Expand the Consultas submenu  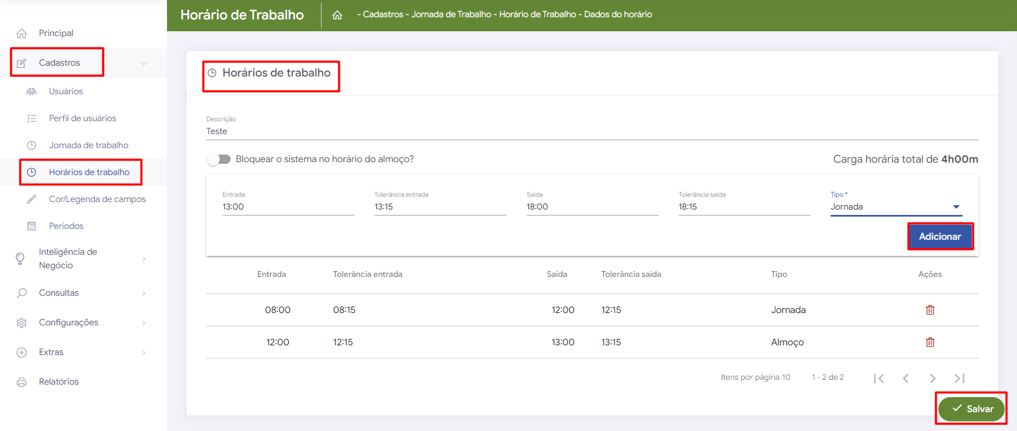144,293
